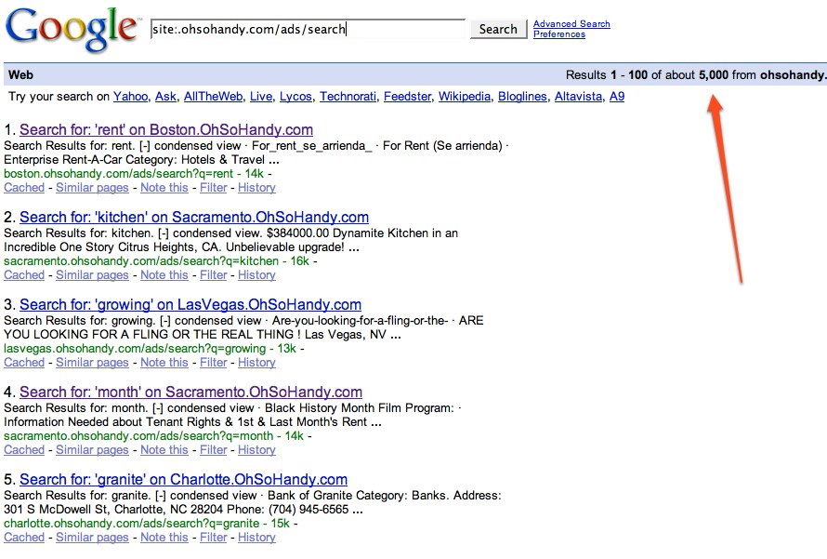827x559 pixels.
Task: Try your search on Lycos
Action: click(x=295, y=97)
